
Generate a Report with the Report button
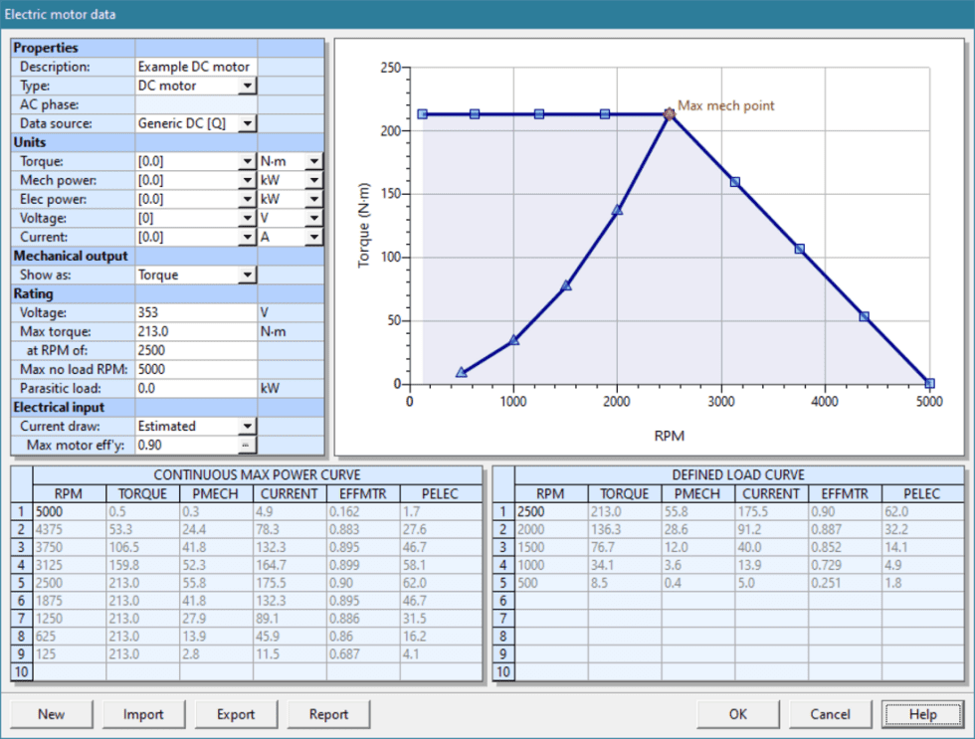[328, 714]
